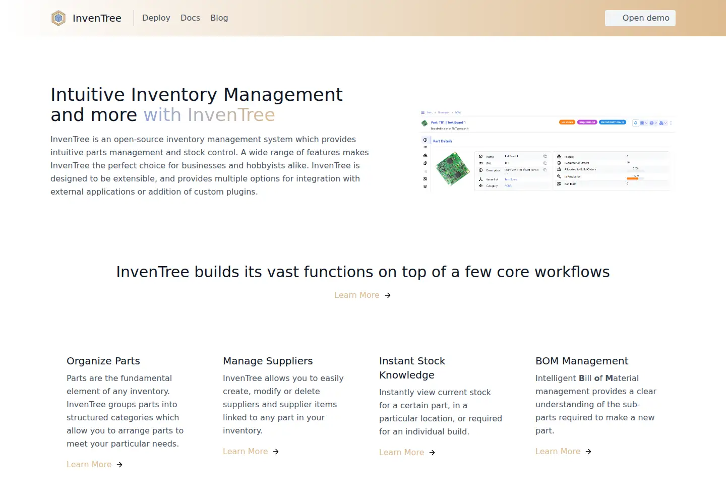Select the Organize Parts heading
726x504 pixels.
pyautogui.click(x=103, y=361)
